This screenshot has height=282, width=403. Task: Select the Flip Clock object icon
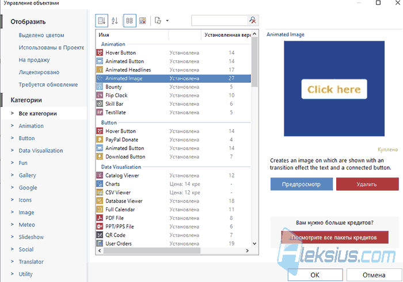(x=100, y=95)
